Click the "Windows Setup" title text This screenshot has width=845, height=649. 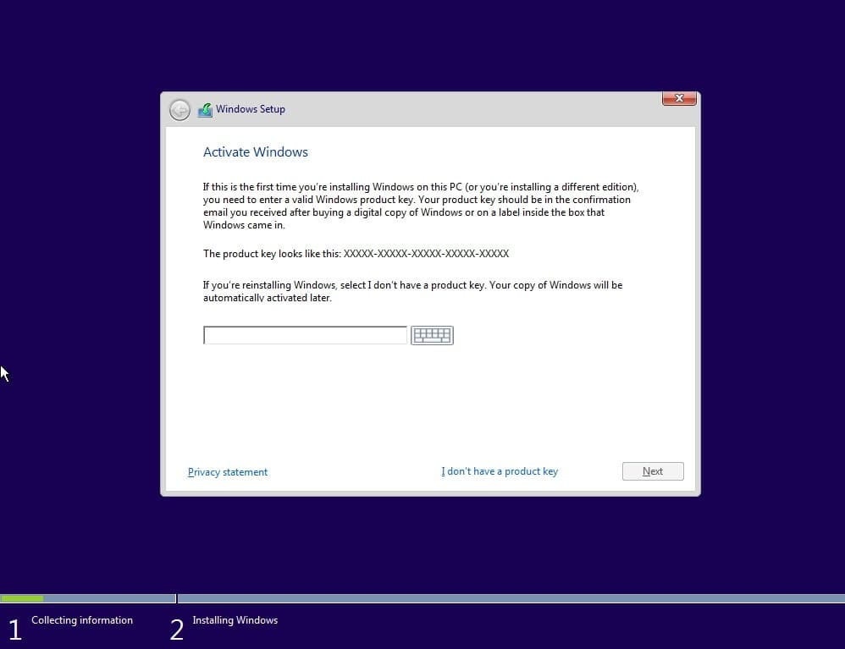coord(251,109)
